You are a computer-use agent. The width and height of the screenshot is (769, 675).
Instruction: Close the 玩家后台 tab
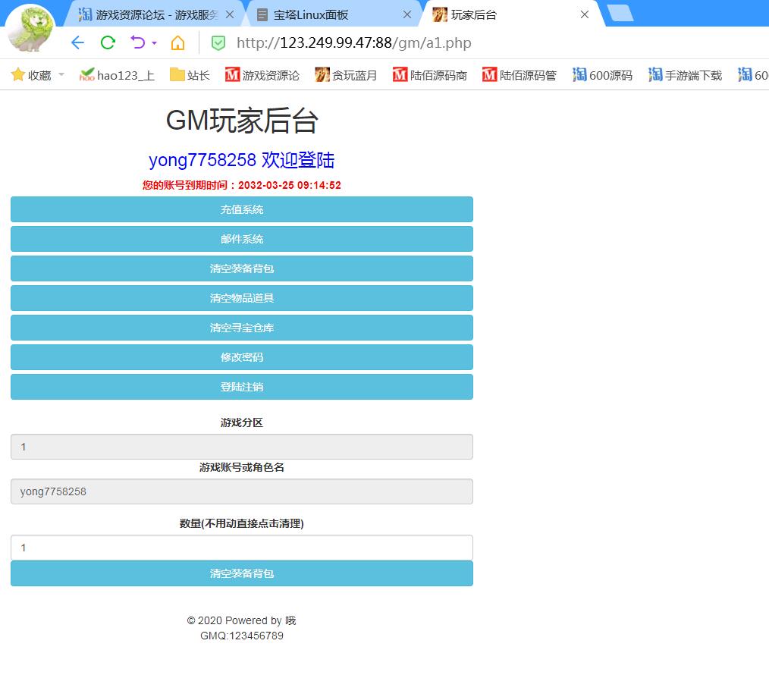(x=584, y=14)
